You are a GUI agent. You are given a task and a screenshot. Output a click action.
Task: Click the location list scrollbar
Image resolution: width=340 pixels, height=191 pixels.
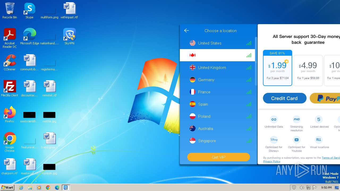[256, 62]
